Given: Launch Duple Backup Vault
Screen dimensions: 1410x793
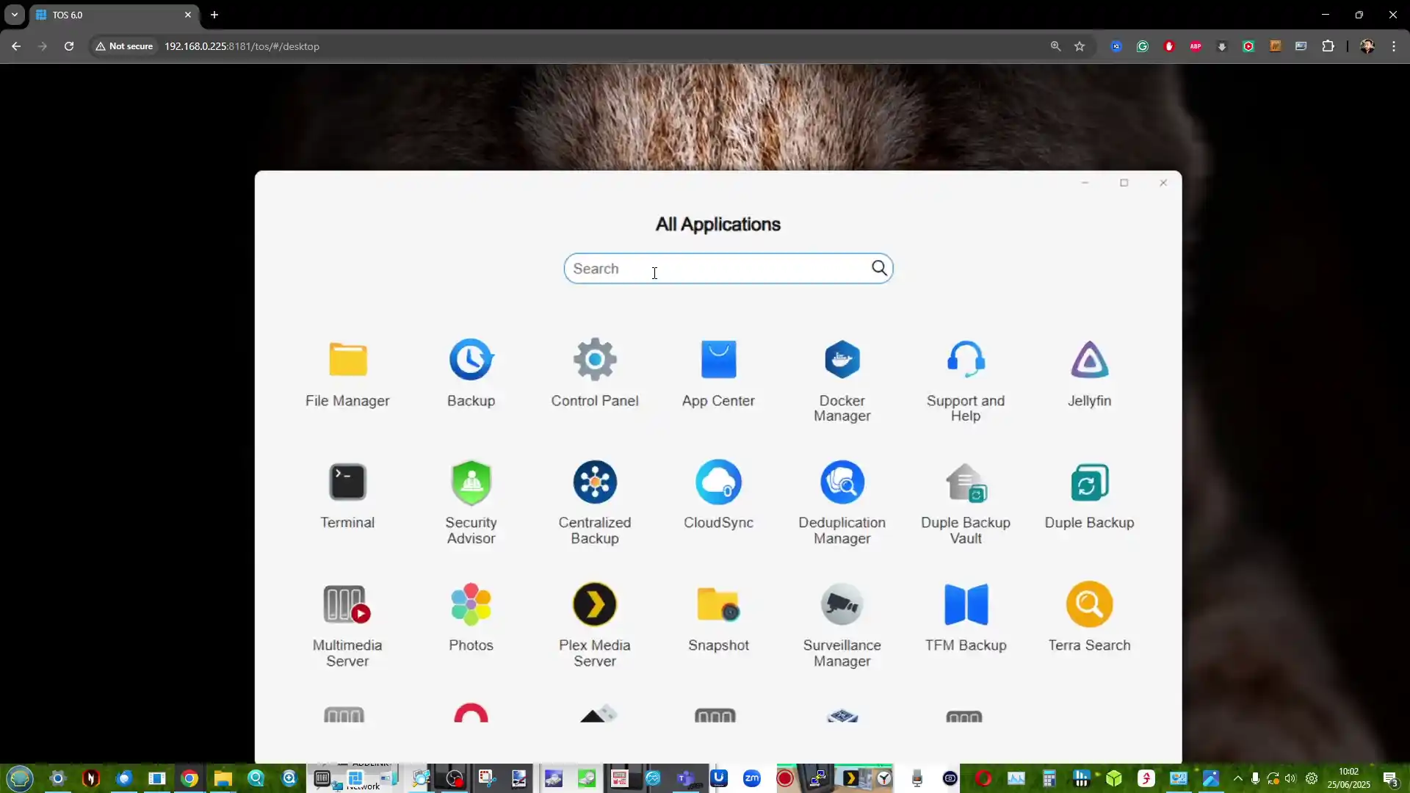Looking at the screenshot, I should tap(966, 482).
